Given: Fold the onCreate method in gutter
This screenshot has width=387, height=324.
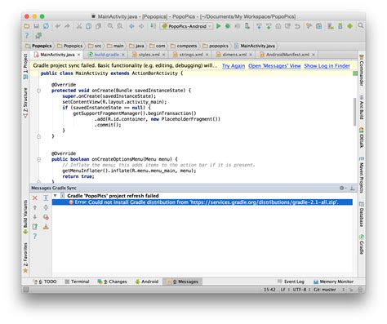Looking at the screenshot, I should tap(38, 91).
